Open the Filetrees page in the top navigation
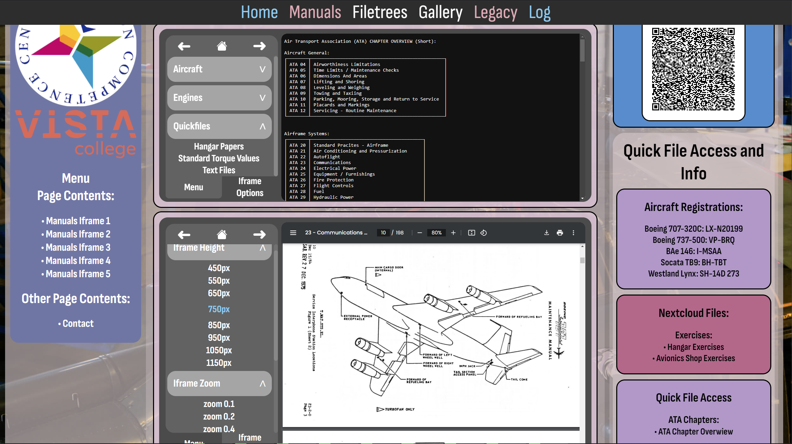792x444 pixels. [x=380, y=13]
